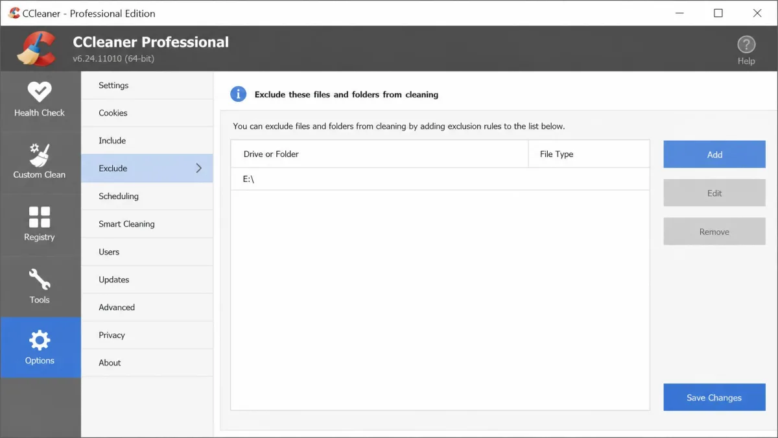Click the Remove button
The width and height of the screenshot is (778, 438).
click(x=714, y=232)
